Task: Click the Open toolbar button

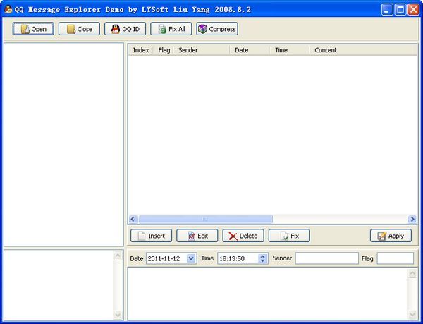Action: [x=33, y=29]
